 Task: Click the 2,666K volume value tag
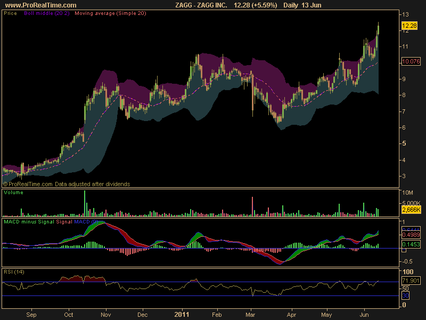click(x=411, y=210)
